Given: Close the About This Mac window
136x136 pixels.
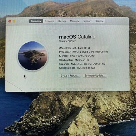Looking at the screenshot, I should click(10, 21).
